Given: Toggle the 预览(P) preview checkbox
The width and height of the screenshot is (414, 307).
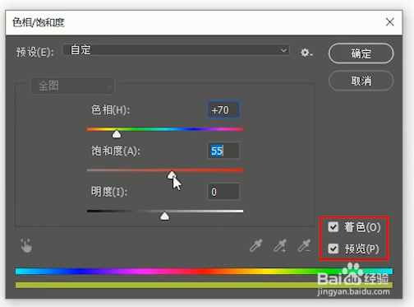Looking at the screenshot, I should pos(333,249).
